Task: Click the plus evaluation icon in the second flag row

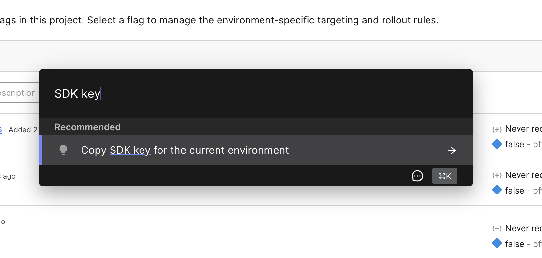Action: tap(497, 175)
